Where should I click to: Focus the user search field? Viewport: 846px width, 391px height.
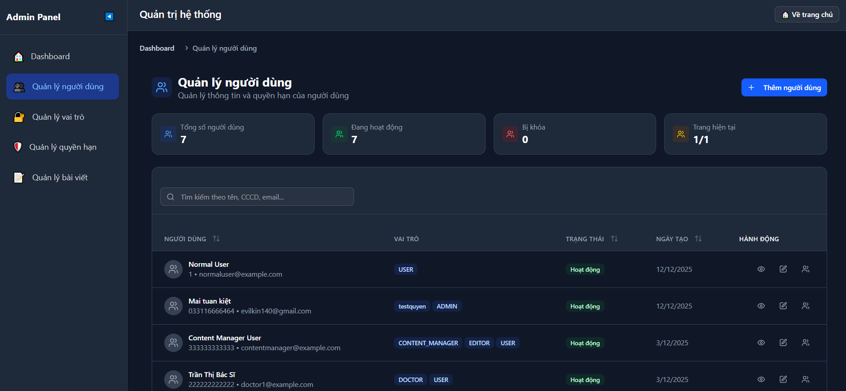coord(257,197)
